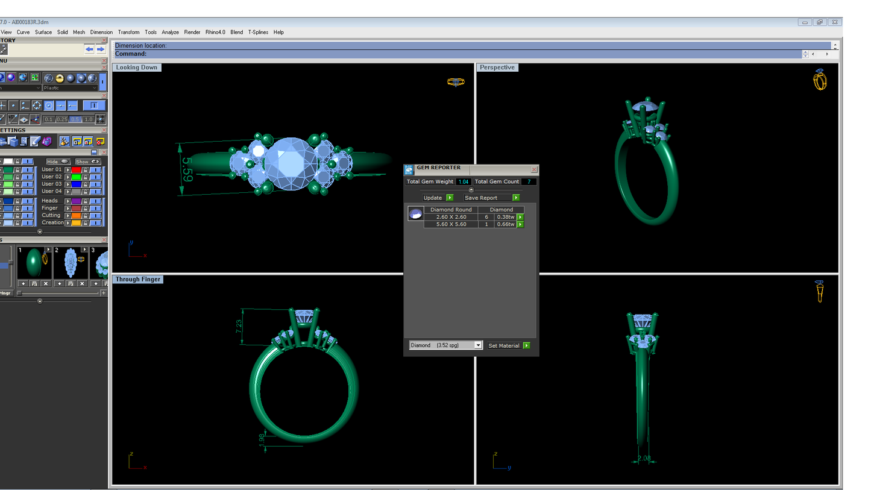Viewport: 871px width, 490px height.
Task: Click the purple box settings icon
Action: click(x=48, y=141)
